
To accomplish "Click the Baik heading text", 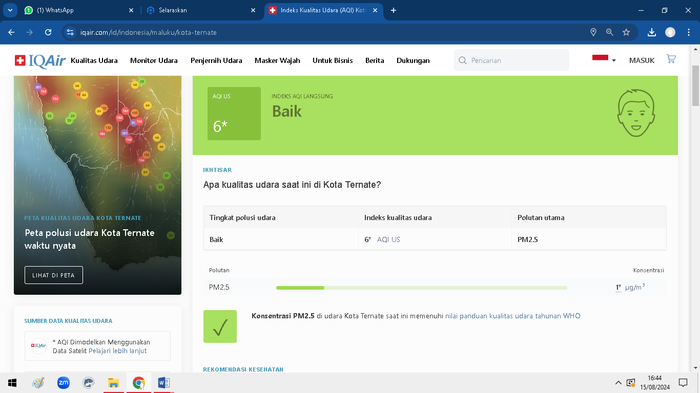I will point(287,111).
